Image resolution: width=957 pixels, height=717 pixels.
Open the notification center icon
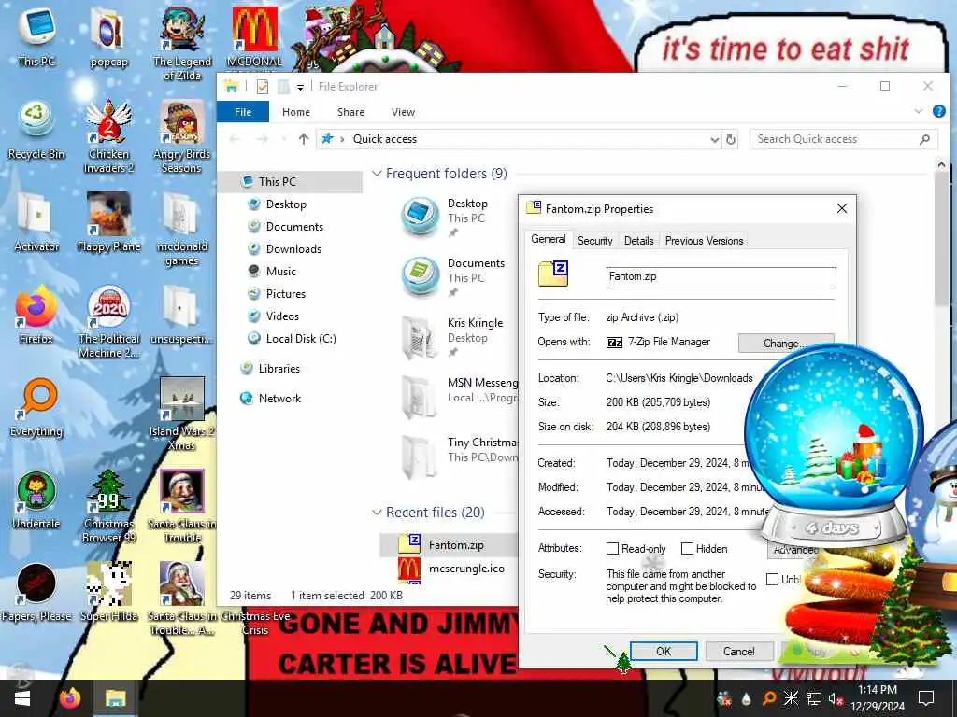tap(926, 698)
